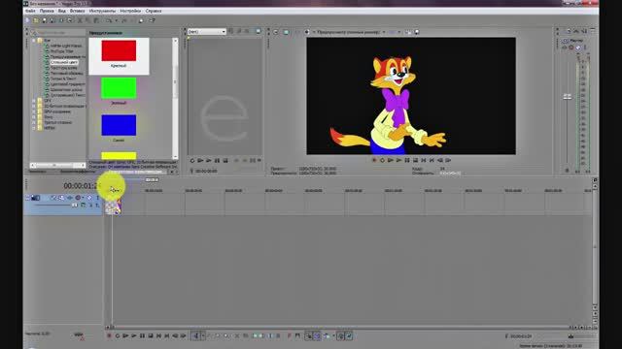The image size is (622, 349).
Task: Click Record button under video preview
Action: (373, 160)
